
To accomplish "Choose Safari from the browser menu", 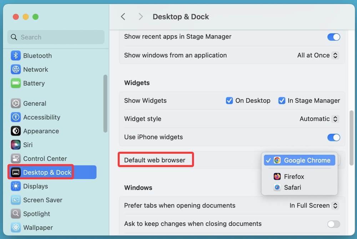I will [293, 187].
